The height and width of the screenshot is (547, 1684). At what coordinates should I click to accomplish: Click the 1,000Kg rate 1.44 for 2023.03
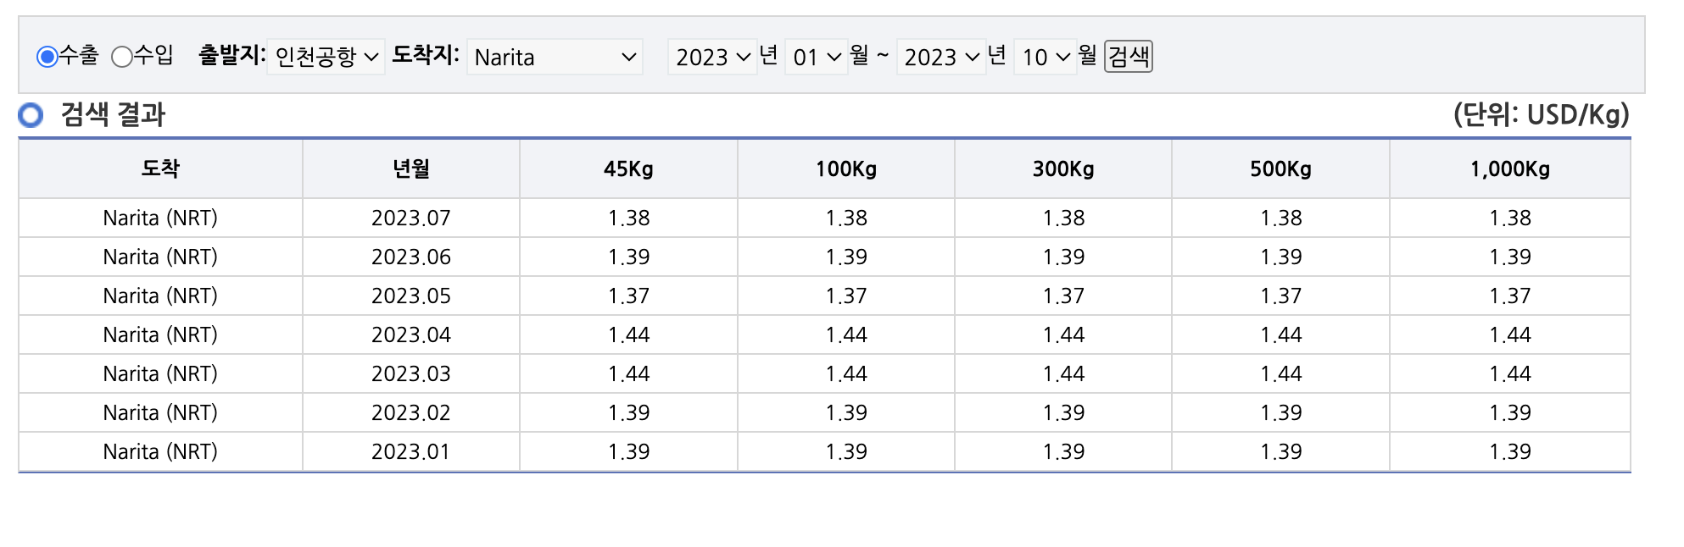point(1510,374)
